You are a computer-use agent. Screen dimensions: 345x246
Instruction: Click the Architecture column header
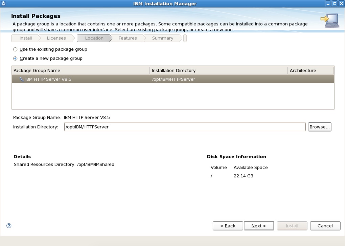(311, 70)
